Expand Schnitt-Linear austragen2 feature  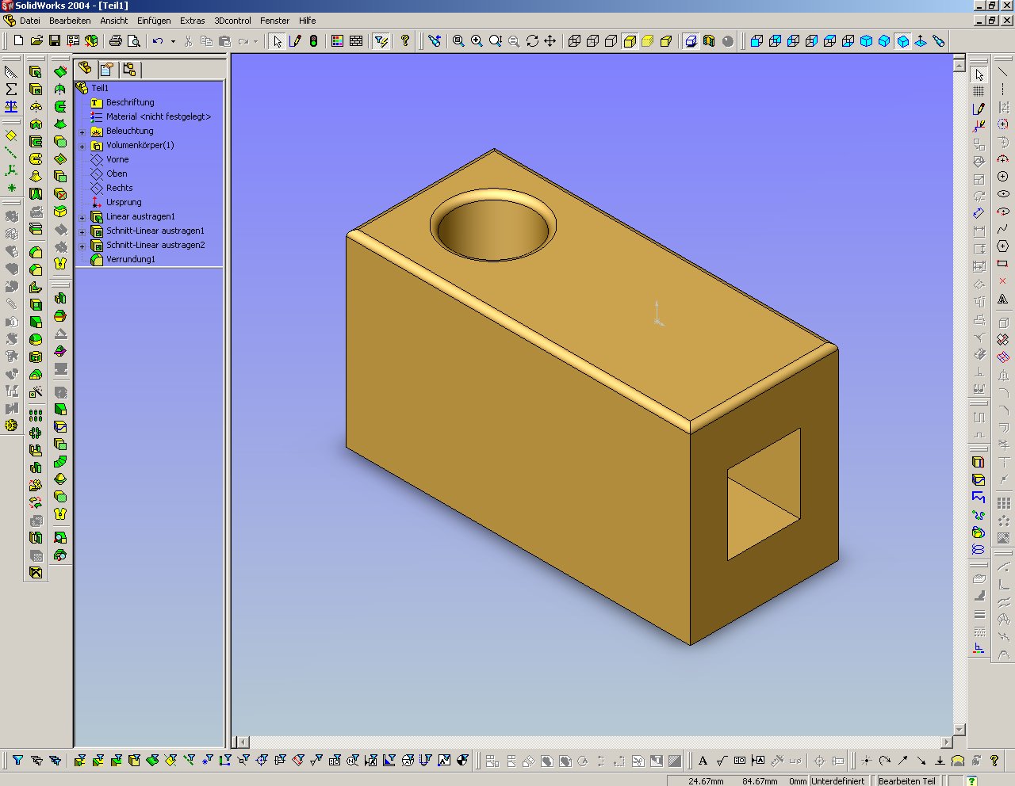(x=82, y=246)
